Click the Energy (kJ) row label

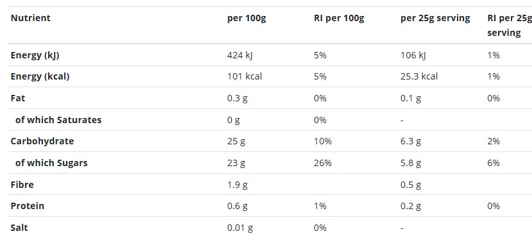pyautogui.click(x=35, y=55)
